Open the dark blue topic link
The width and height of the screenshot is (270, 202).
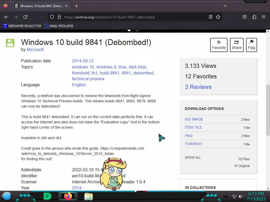pyautogui.click(x=137, y=67)
